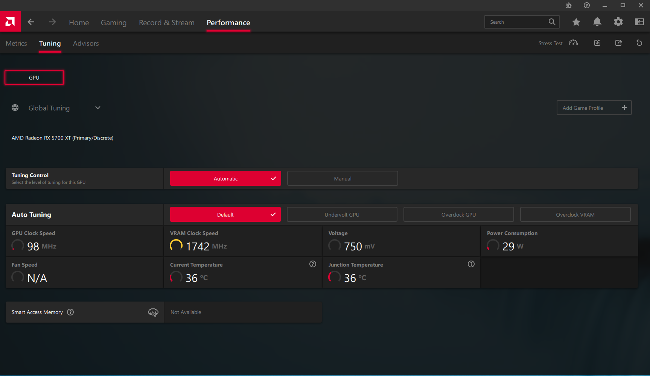The height and width of the screenshot is (376, 650).
Task: Open the Home tab
Action: tap(79, 23)
